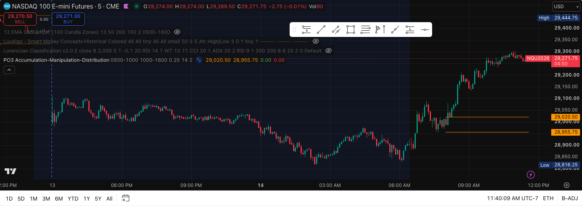Show the LuxAlgo Smart Money Concepts indicator
The height and width of the screenshot is (206, 582).
click(x=316, y=41)
